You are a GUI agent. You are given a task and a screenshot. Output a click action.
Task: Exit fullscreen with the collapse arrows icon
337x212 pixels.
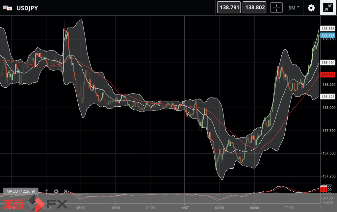tap(328, 8)
